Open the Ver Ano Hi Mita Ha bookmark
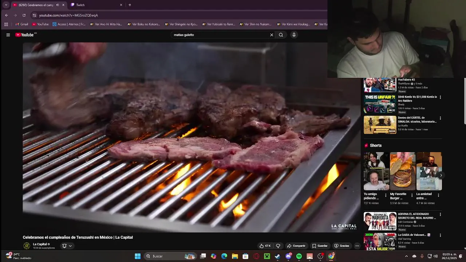 point(106,24)
